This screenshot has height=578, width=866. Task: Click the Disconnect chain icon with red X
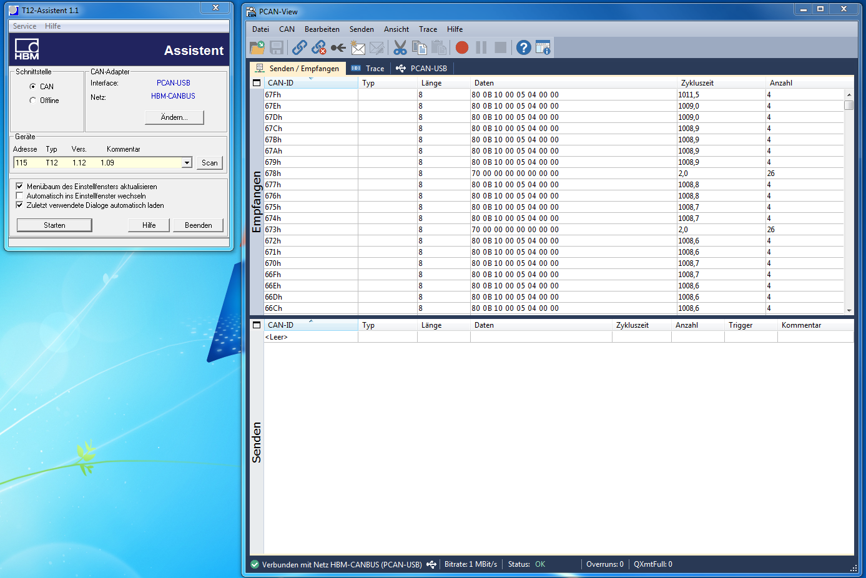pyautogui.click(x=319, y=47)
